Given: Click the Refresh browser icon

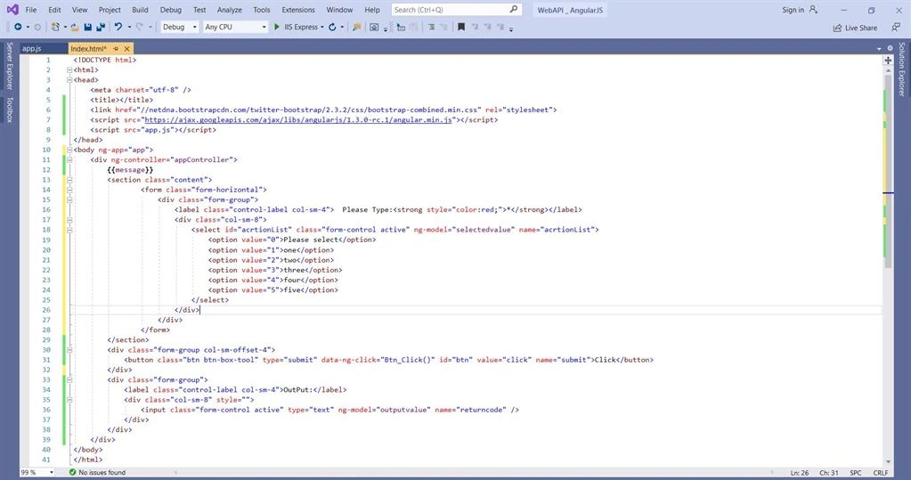Looking at the screenshot, I should pyautogui.click(x=332, y=28).
